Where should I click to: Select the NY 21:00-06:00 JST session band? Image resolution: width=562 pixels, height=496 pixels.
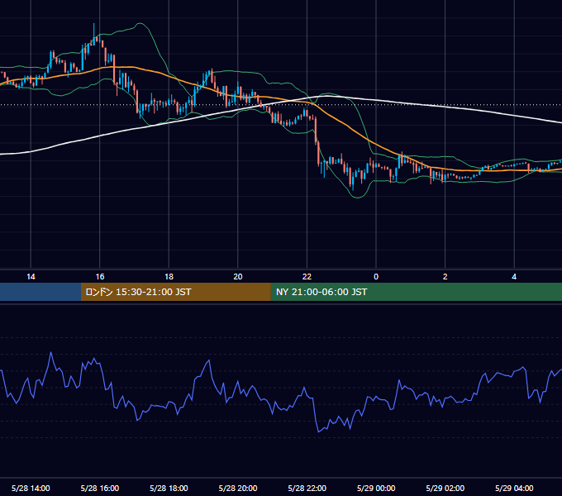pyautogui.click(x=416, y=292)
